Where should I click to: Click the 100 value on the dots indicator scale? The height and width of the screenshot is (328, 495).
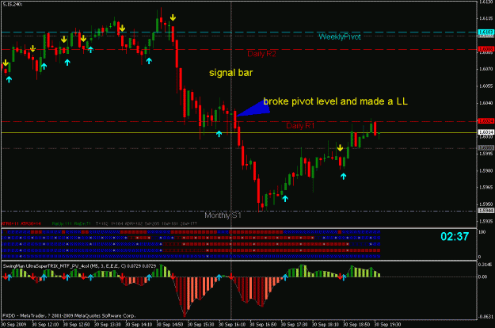(482, 232)
